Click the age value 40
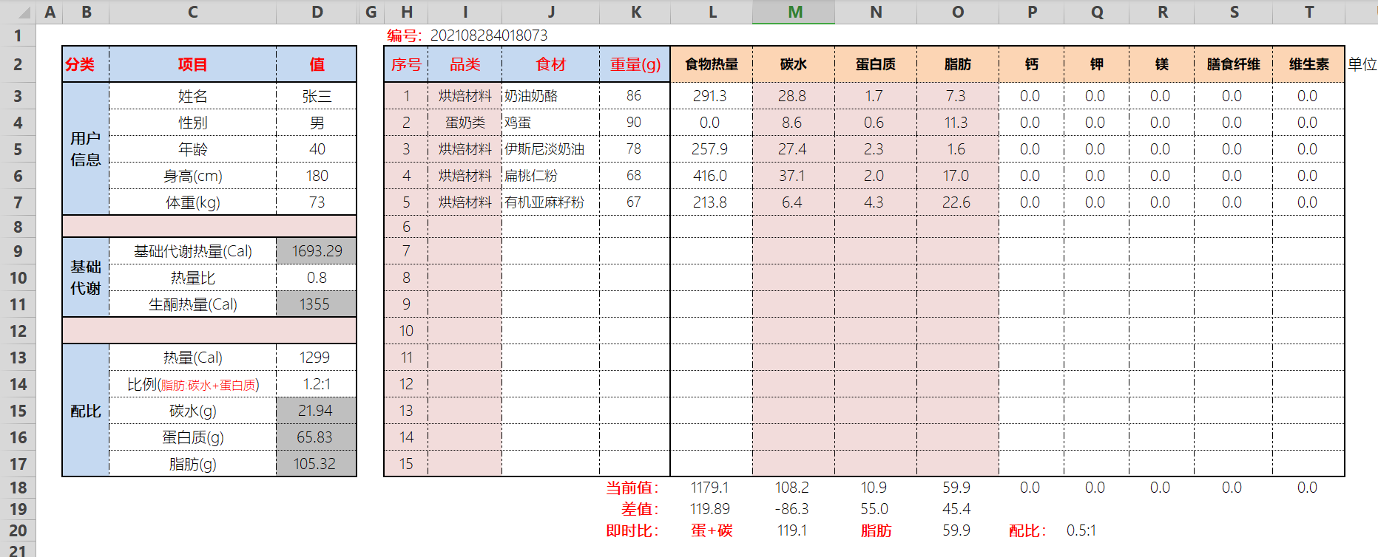Screen dimensions: 1378x557 (x=317, y=149)
